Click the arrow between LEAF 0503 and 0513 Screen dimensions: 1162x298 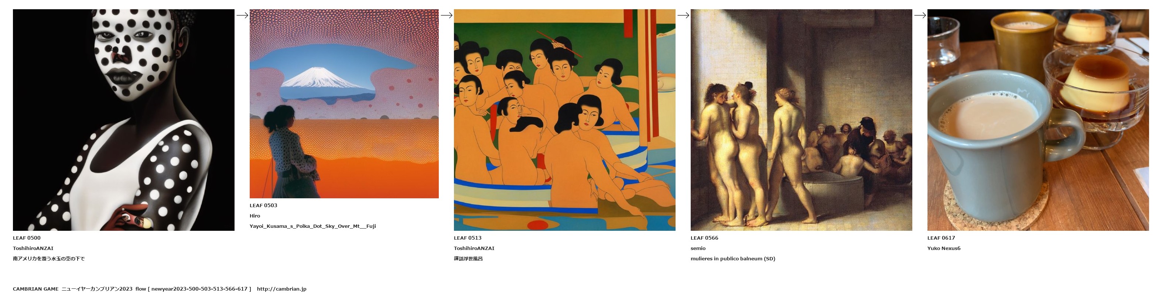click(x=447, y=16)
